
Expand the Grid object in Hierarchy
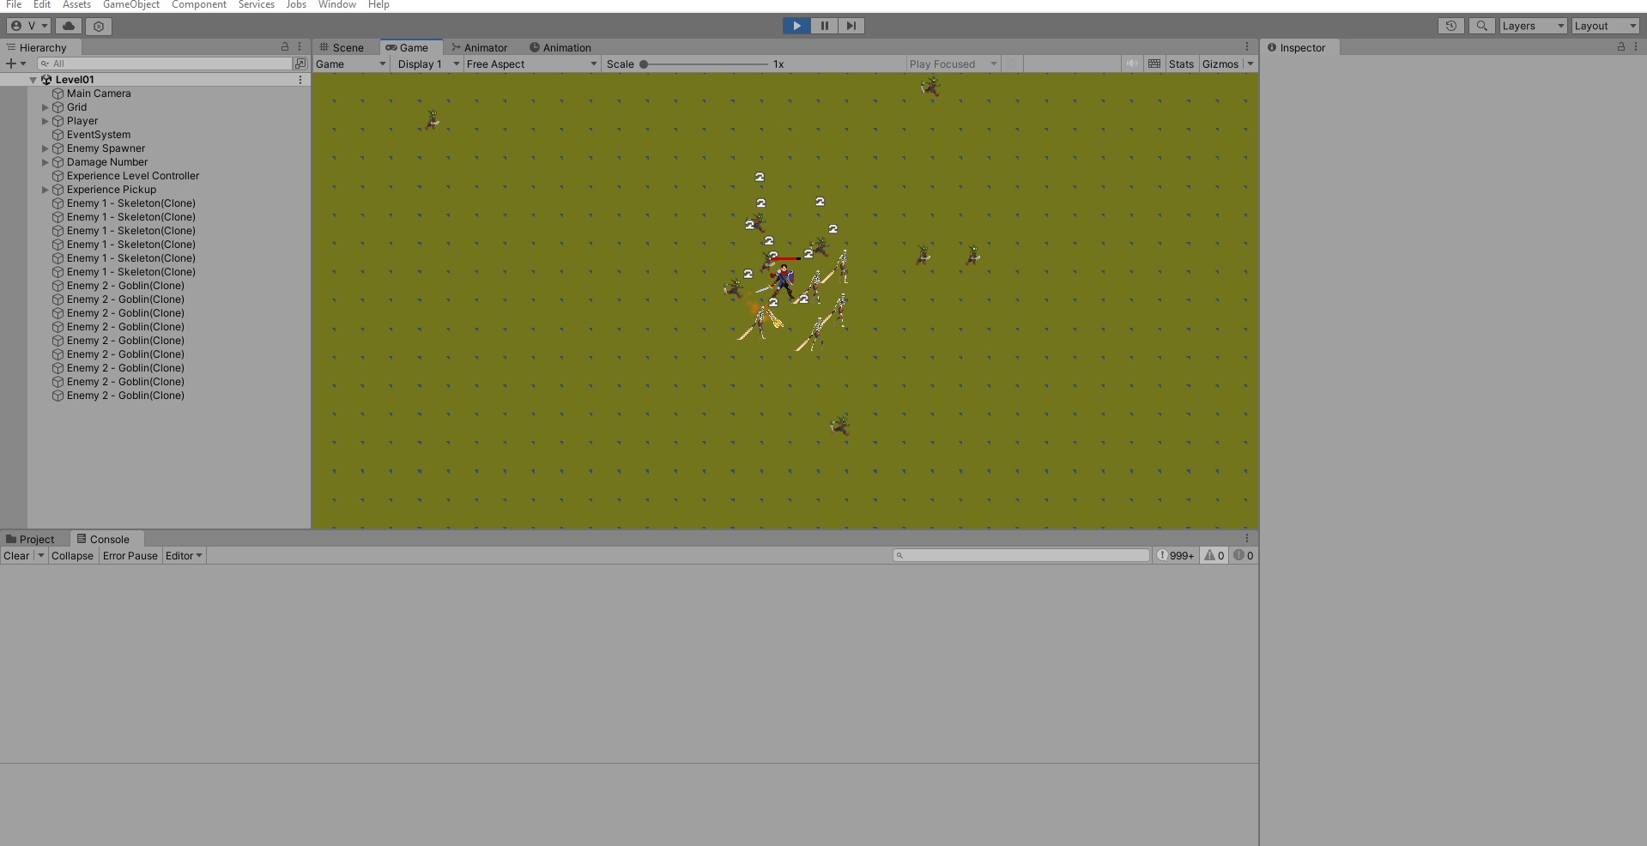pyautogui.click(x=45, y=107)
